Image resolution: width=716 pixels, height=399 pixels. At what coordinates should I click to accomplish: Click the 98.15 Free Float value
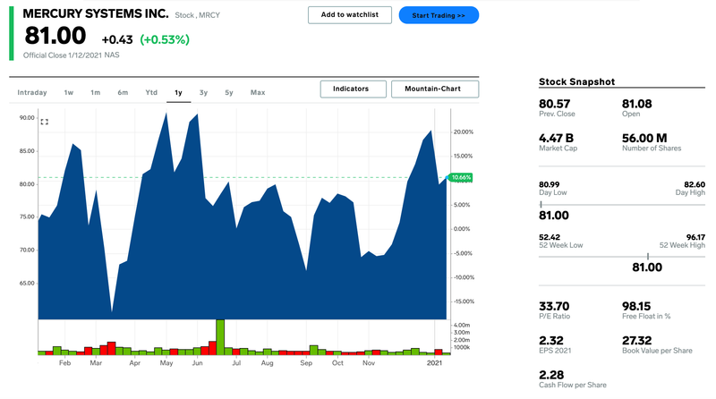click(636, 306)
